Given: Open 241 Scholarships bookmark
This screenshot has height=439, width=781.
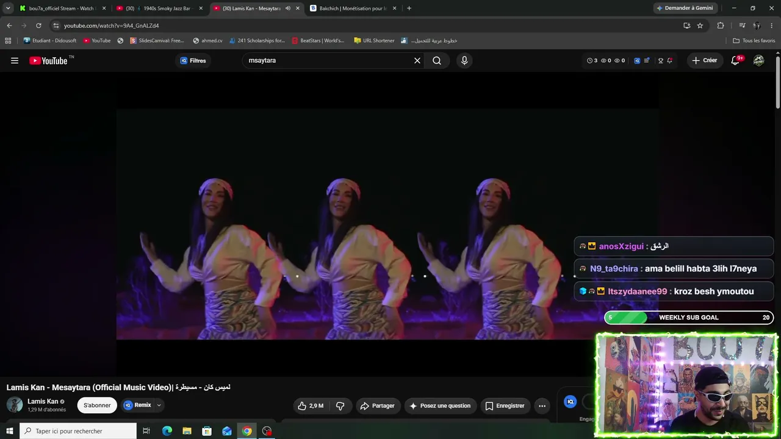Looking at the screenshot, I should pos(257,41).
